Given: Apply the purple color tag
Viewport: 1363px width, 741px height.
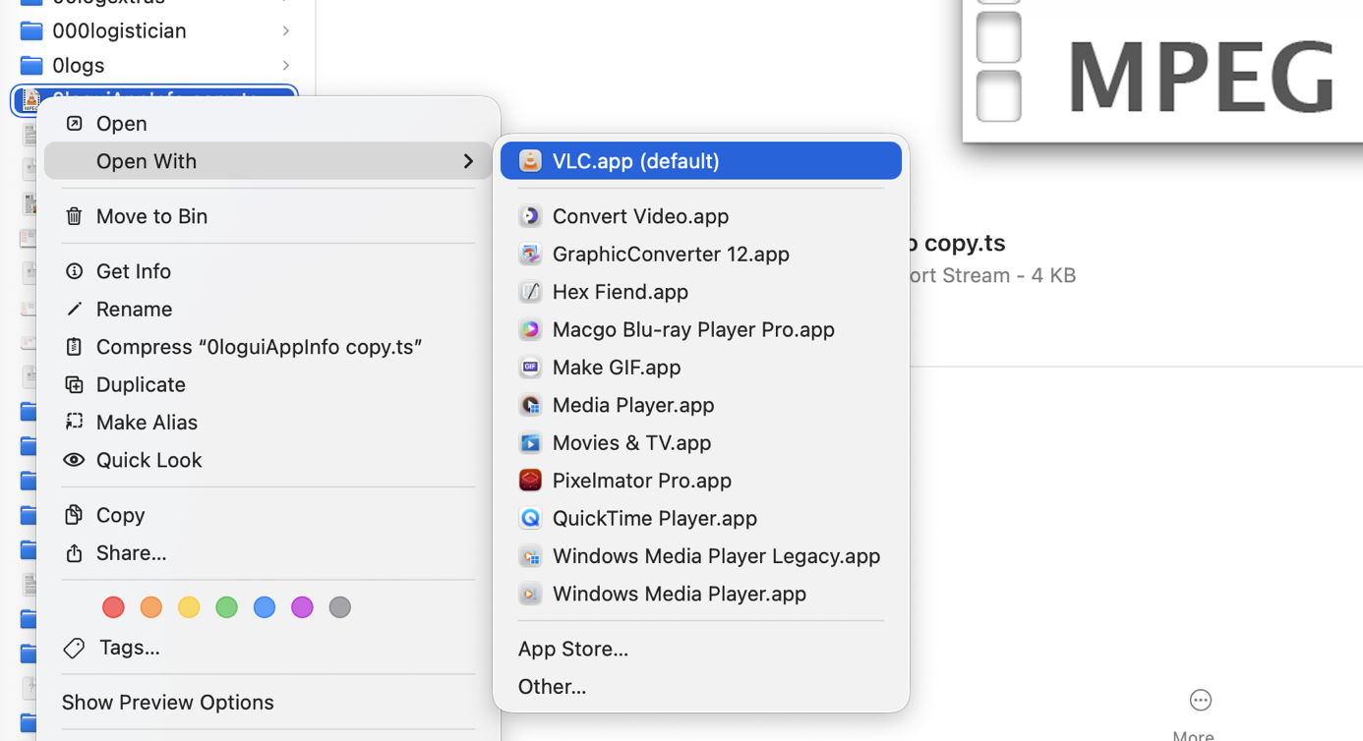Looking at the screenshot, I should [x=302, y=607].
